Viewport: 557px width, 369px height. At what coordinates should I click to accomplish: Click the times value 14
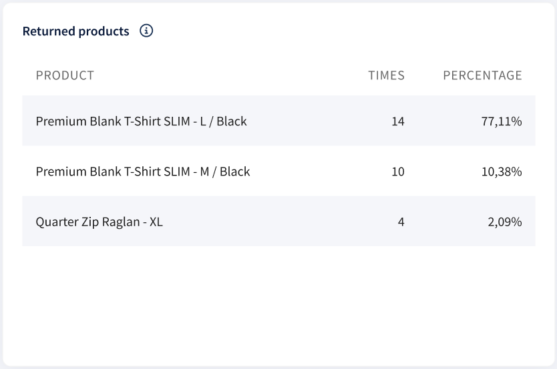[398, 121]
